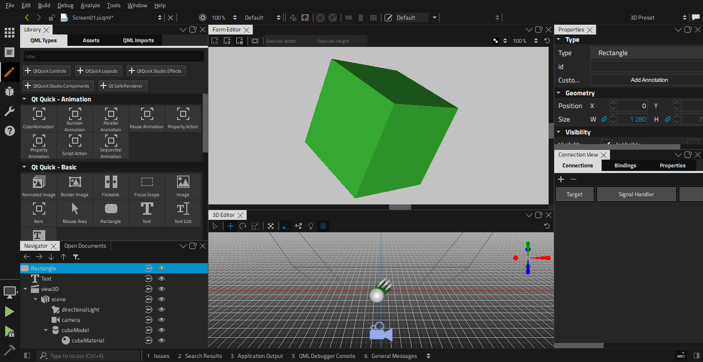703x362 pixels.
Task: Click the id input field in the Properties panel
Action: point(645,66)
